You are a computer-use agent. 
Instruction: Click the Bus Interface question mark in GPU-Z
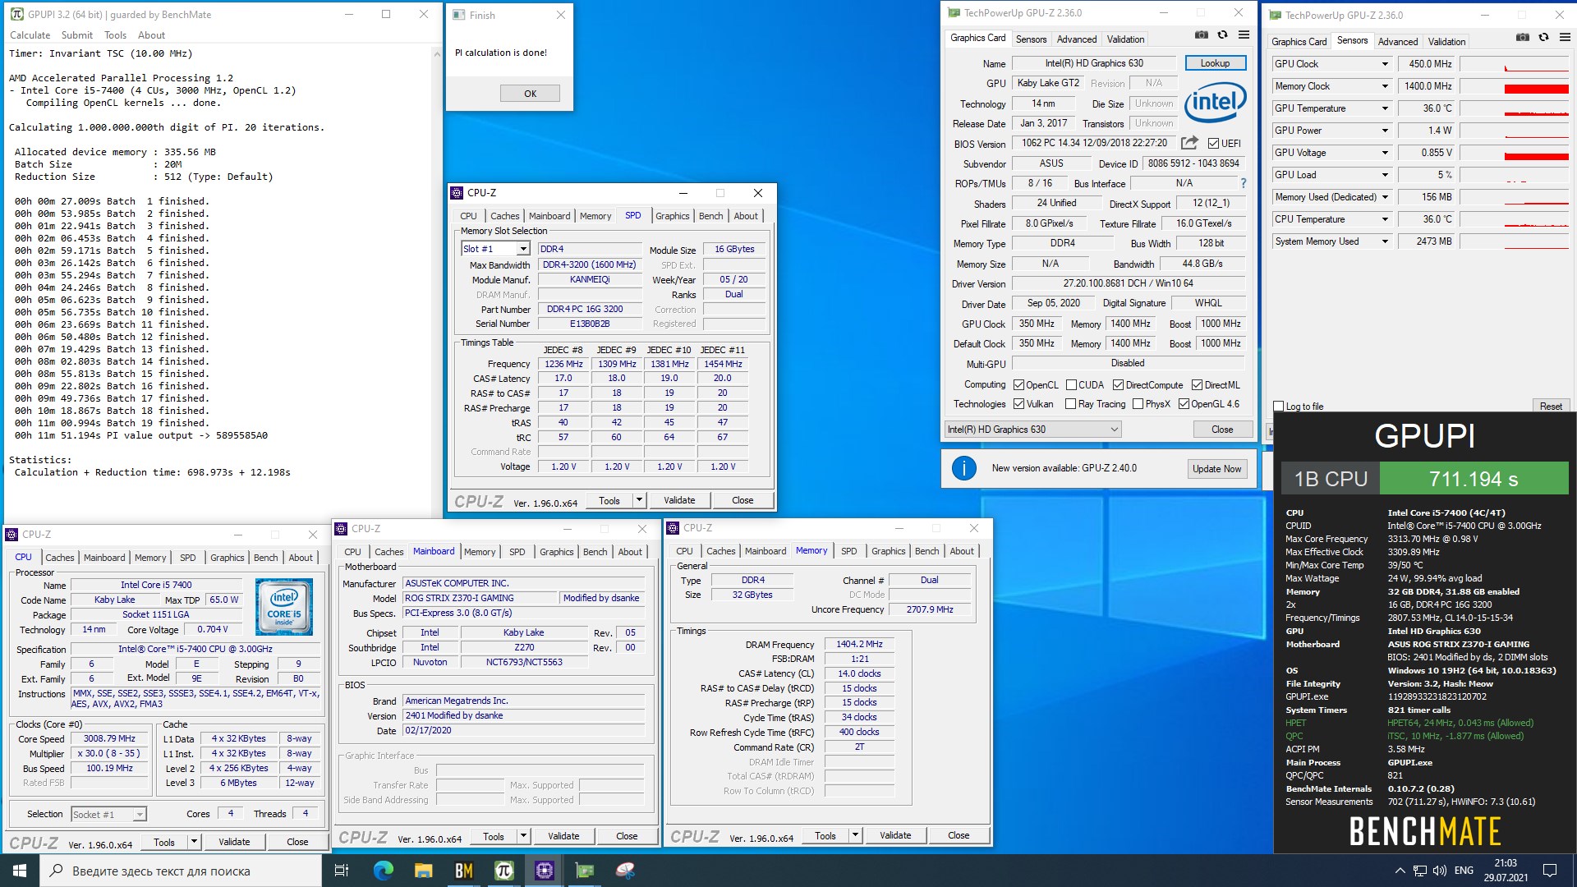pos(1243,183)
